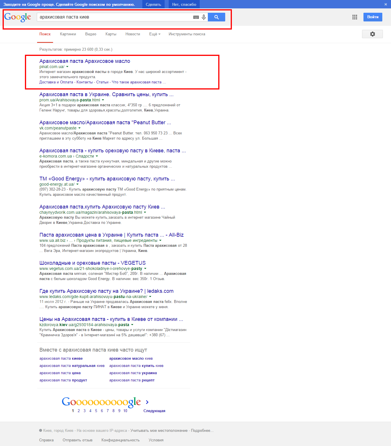This screenshot has height=446, width=391.
Task: Open Контакты sitelink
Action: (x=85, y=82)
